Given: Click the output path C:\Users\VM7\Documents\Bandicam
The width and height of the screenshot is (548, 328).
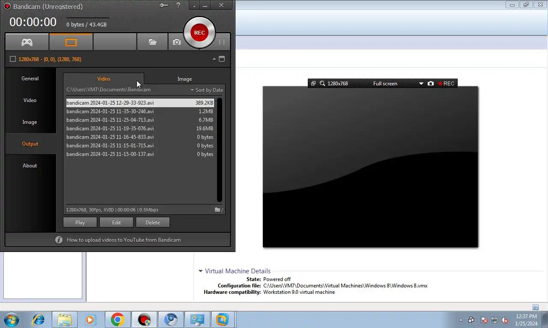Looking at the screenshot, I should click(108, 90).
